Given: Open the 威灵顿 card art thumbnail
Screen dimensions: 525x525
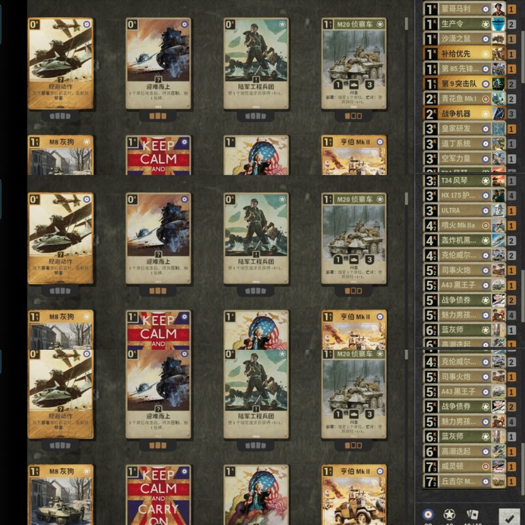Looking at the screenshot, I should point(499,466).
